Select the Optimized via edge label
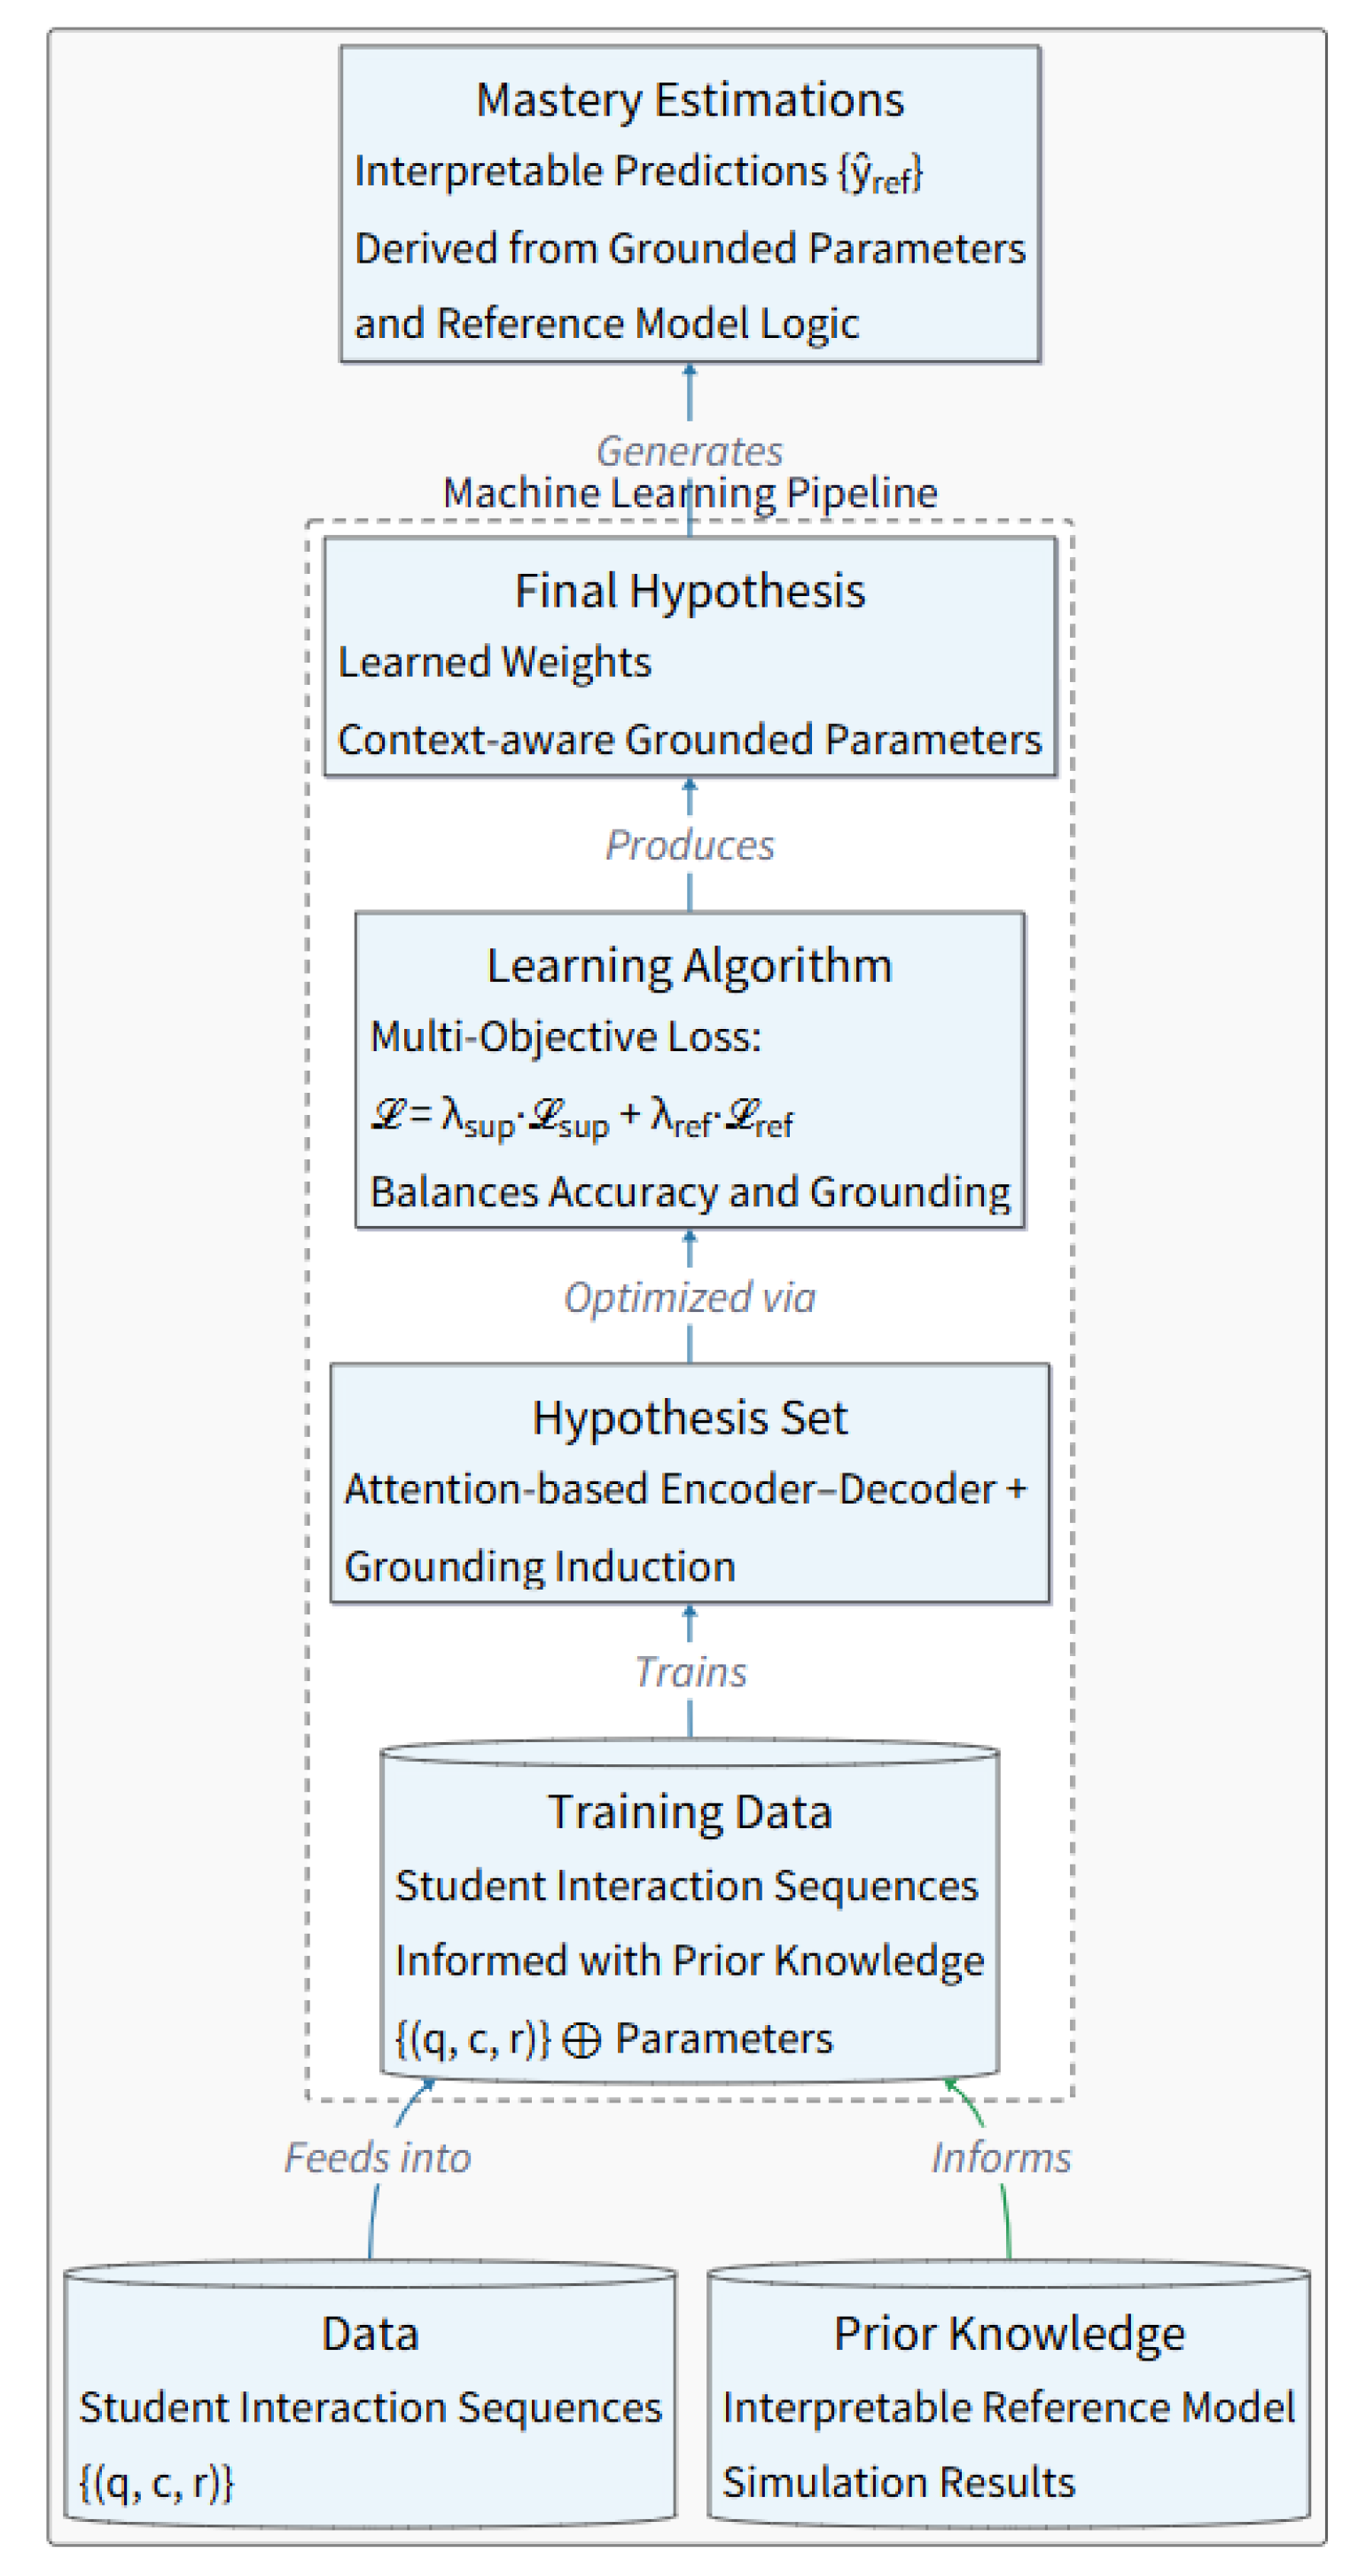The height and width of the screenshot is (2576, 1358). tap(690, 1297)
